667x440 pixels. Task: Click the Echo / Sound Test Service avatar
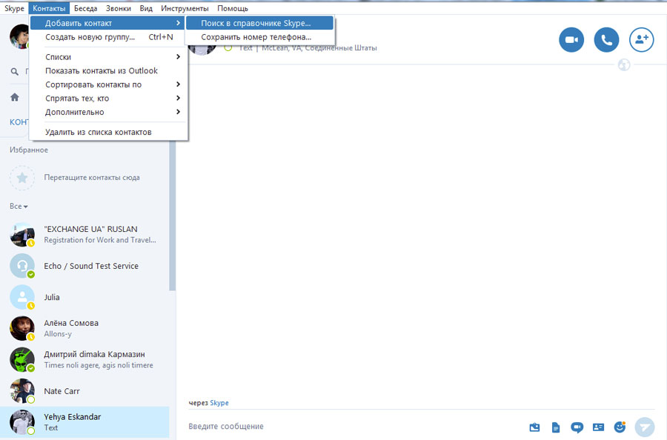pos(22,266)
